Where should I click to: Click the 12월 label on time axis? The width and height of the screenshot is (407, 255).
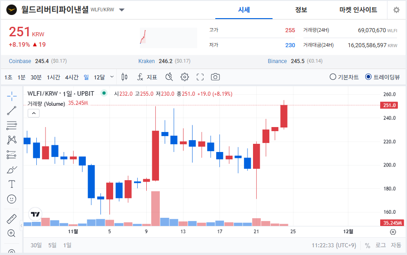[x=348, y=231]
